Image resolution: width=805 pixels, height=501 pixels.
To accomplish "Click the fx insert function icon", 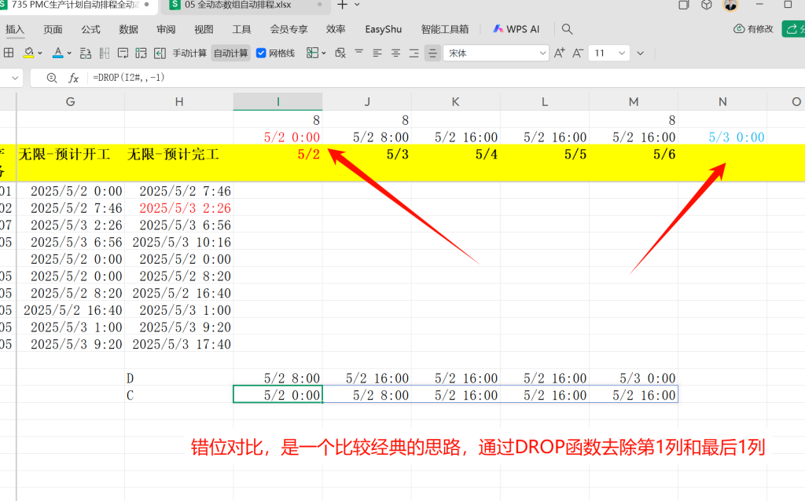I will tap(73, 78).
